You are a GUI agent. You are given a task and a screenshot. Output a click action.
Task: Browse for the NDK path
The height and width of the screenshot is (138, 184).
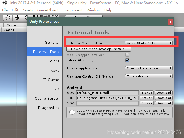tap(147, 103)
